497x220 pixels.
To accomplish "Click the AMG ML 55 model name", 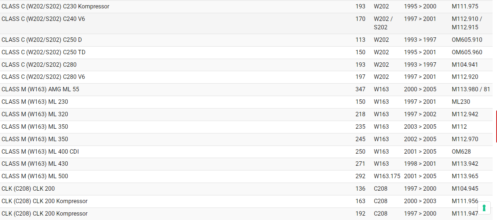I will tap(40, 89).
